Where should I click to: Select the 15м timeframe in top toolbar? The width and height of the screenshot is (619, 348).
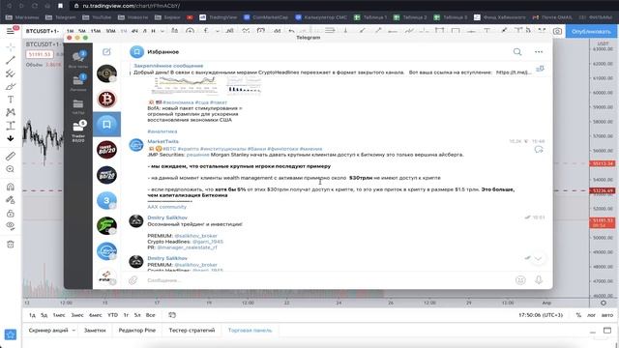click(x=95, y=31)
